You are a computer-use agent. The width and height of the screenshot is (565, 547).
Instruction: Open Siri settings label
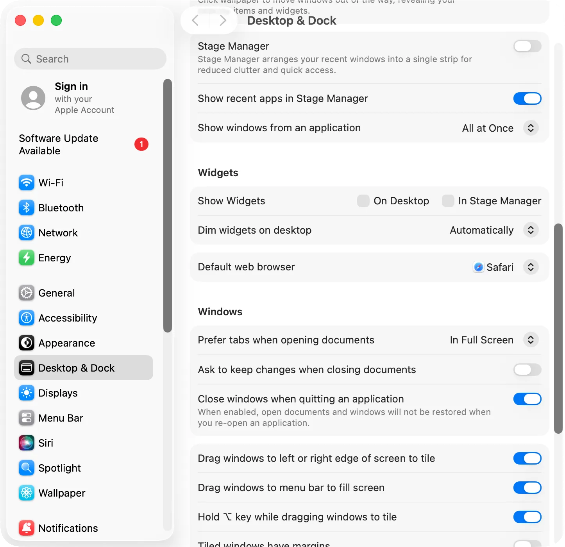tap(46, 443)
